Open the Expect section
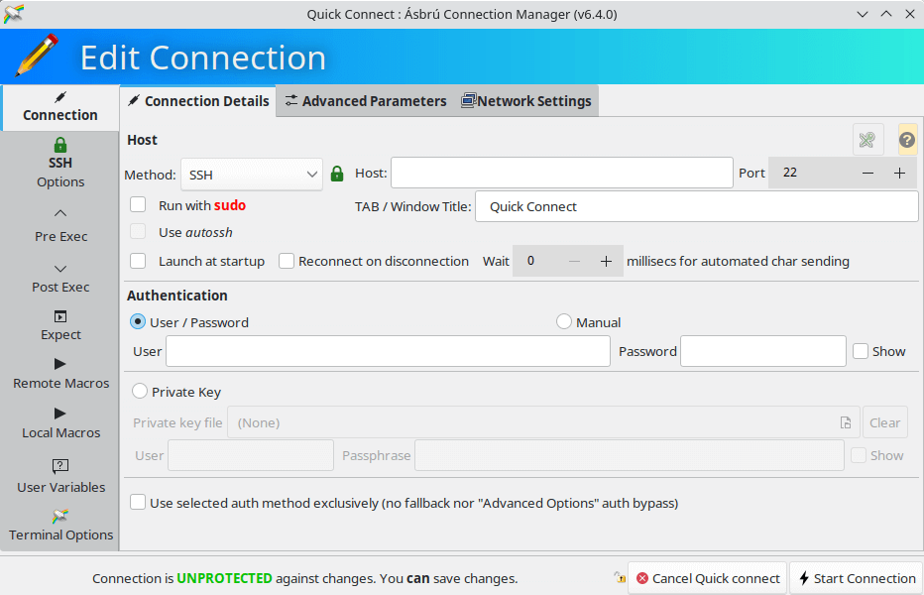The width and height of the screenshot is (924, 595). coord(60,325)
